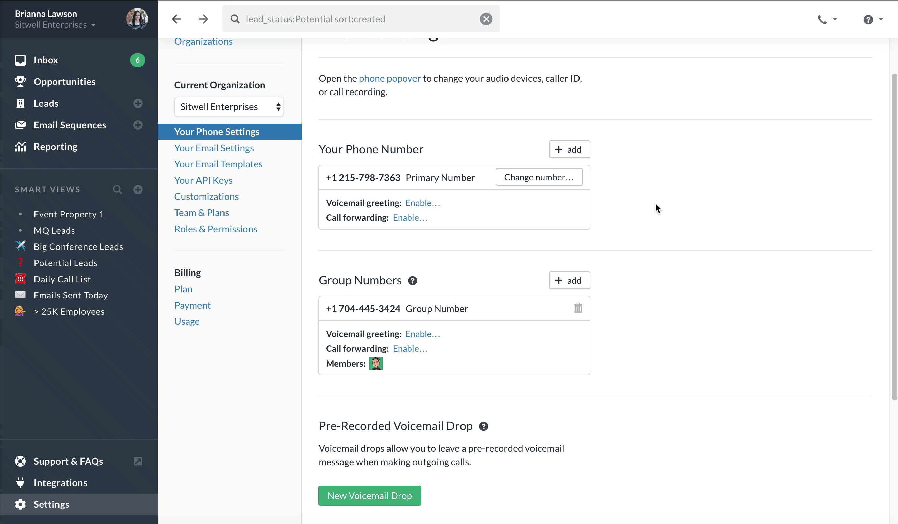Enable Voicemail greeting for primary number
This screenshot has height=524, width=898.
coord(423,203)
